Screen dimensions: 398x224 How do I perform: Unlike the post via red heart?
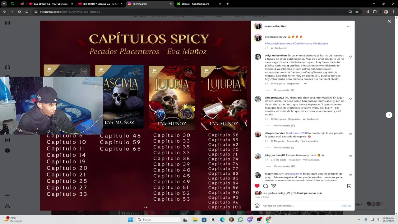[257, 186]
